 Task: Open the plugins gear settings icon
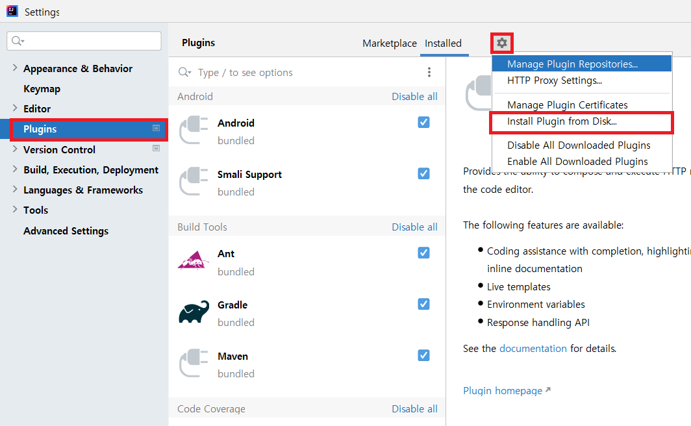(x=502, y=43)
